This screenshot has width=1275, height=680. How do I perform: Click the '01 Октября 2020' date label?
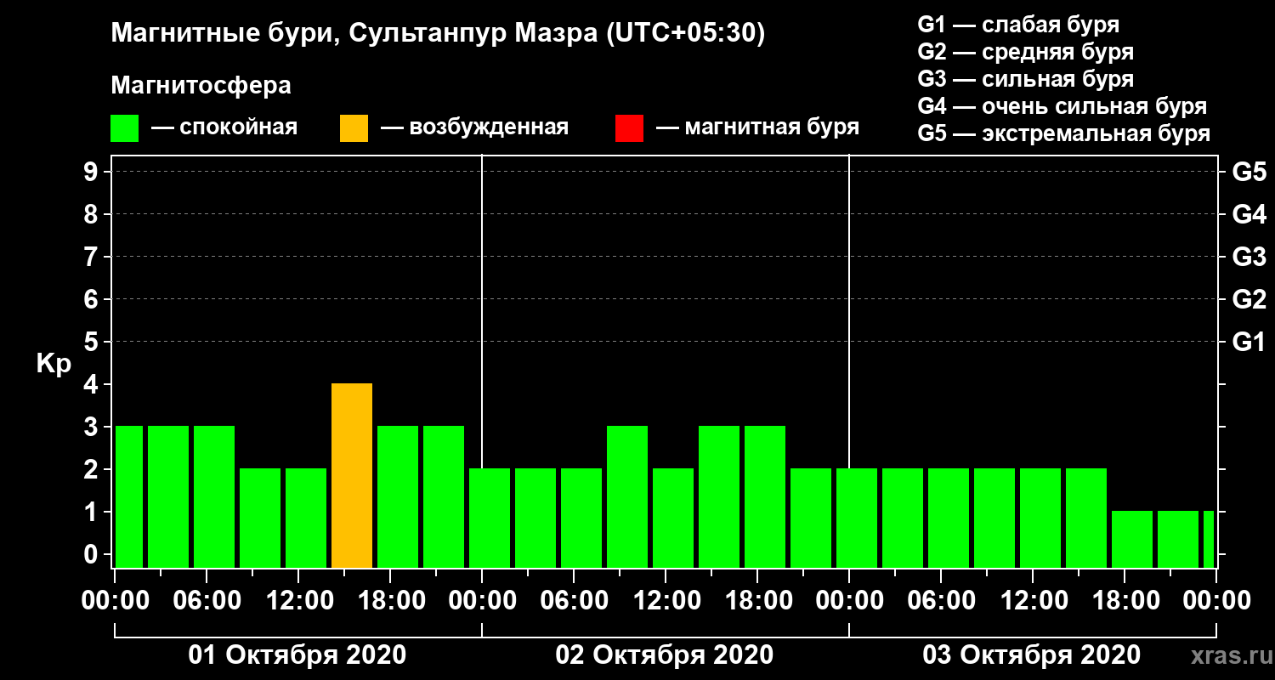(297, 655)
